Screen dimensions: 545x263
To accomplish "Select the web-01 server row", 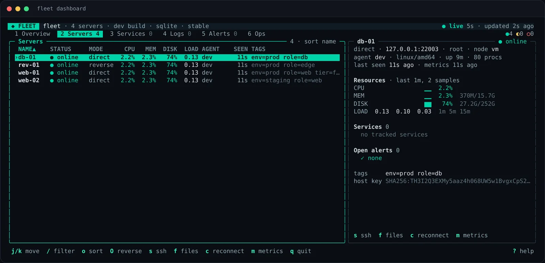I will [177, 73].
